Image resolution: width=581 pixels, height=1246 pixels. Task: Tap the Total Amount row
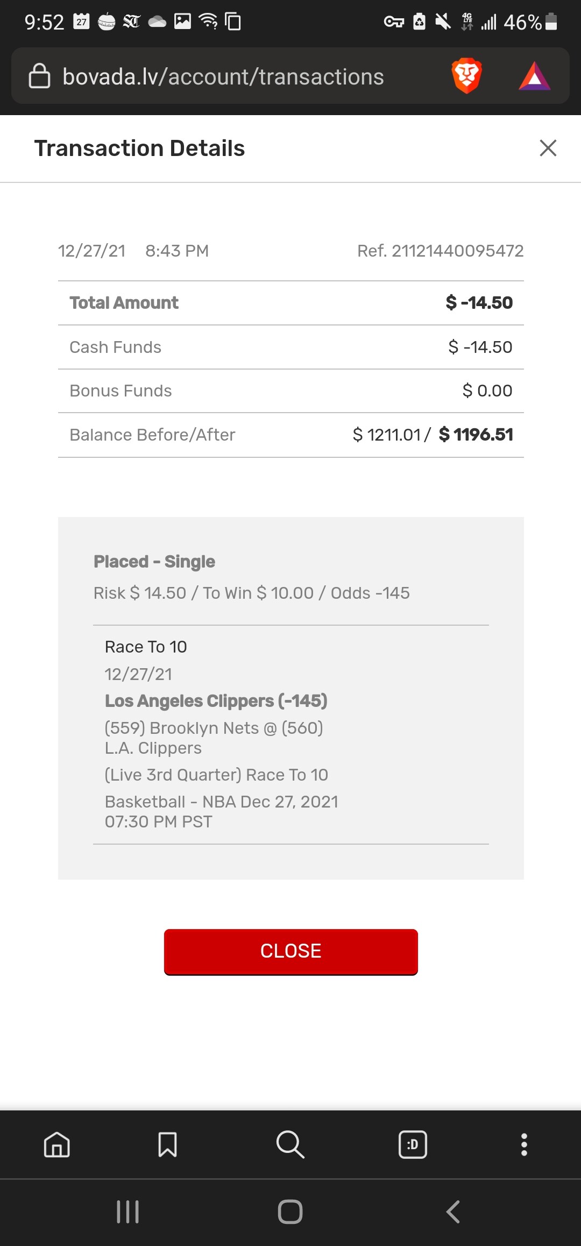[x=290, y=303]
